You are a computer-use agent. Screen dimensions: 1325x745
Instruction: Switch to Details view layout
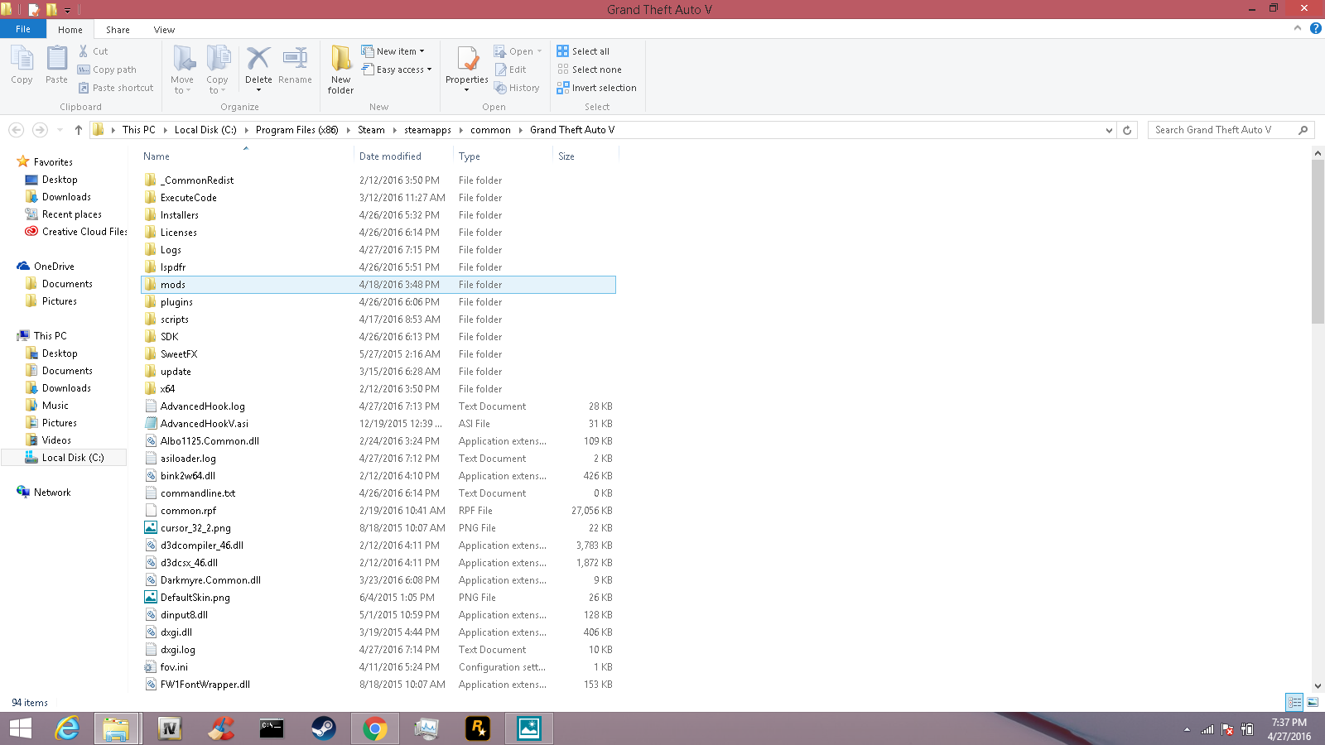[1294, 702]
